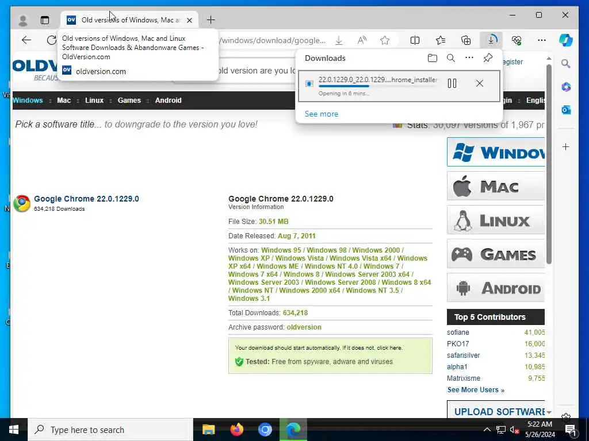Click the Android category banner

(x=496, y=288)
